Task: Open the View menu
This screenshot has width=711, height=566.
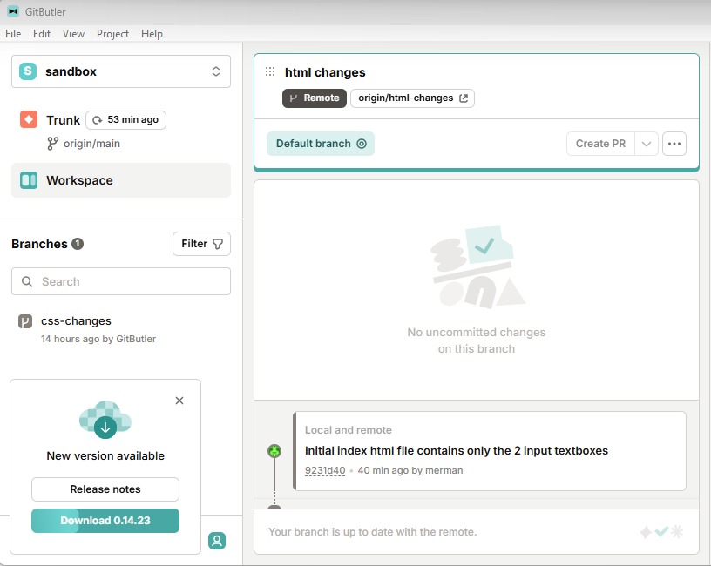Action: pyautogui.click(x=73, y=34)
